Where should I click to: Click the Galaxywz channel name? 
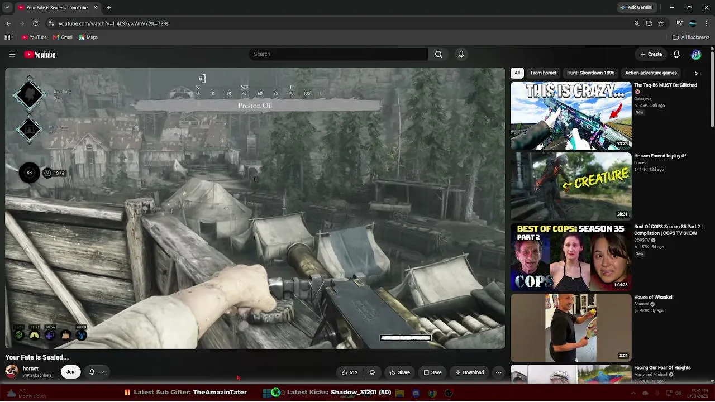(642, 99)
